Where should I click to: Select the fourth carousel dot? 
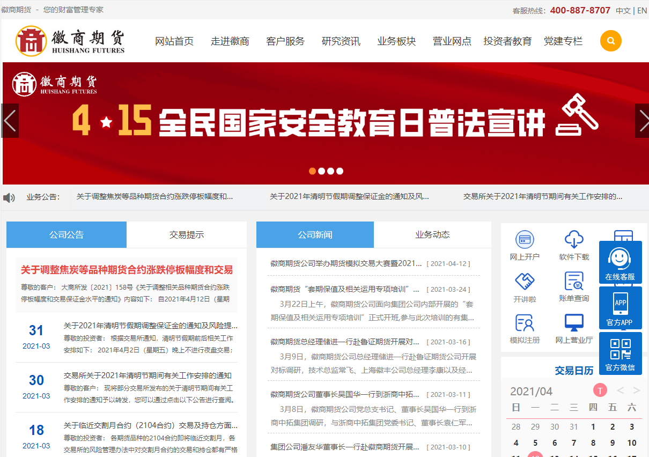click(340, 171)
